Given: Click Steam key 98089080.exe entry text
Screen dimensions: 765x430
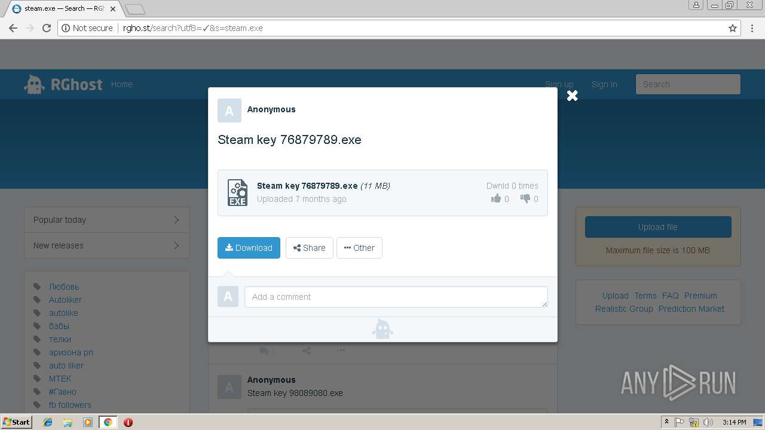Looking at the screenshot, I should (295, 393).
